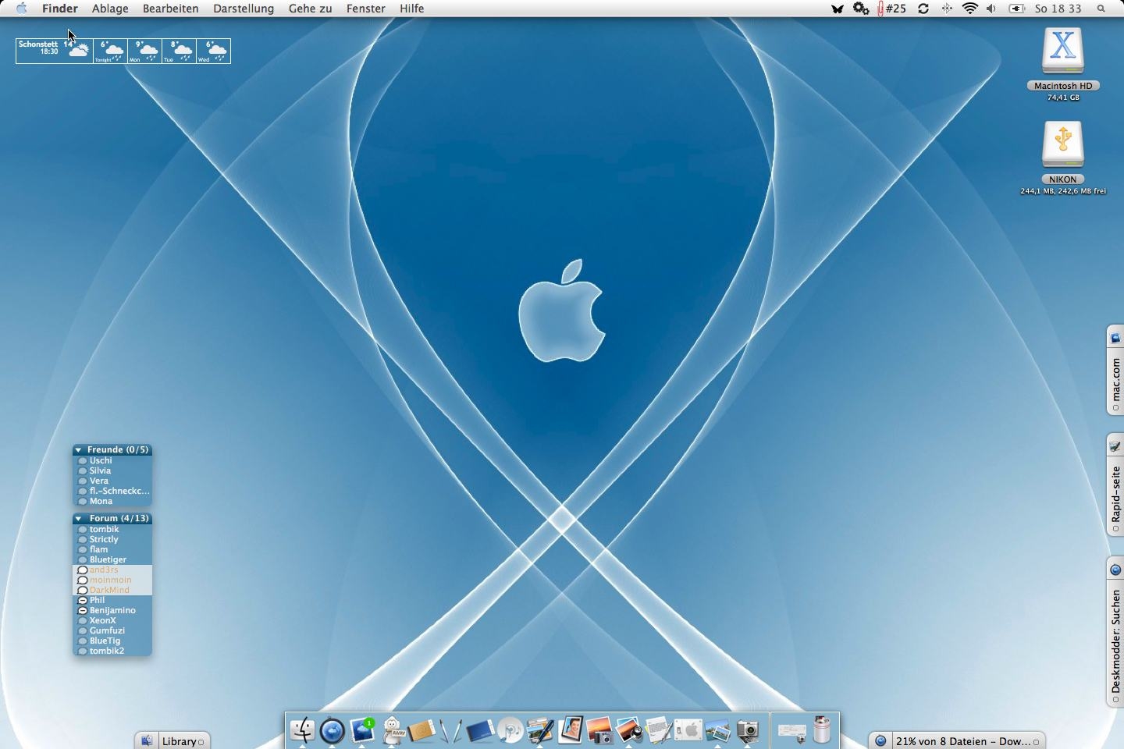Open the Apple menu
This screenshot has height=749, width=1124.
[21, 9]
